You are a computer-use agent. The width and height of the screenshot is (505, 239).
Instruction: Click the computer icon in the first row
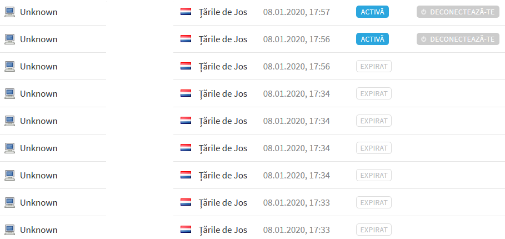point(9,12)
